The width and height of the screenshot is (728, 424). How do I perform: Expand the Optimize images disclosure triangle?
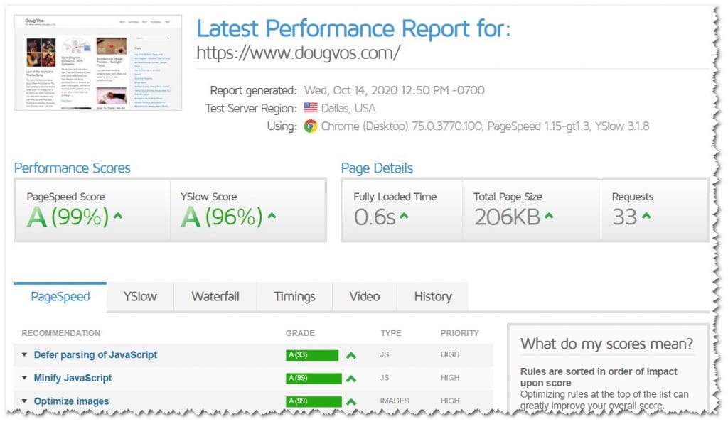24,401
